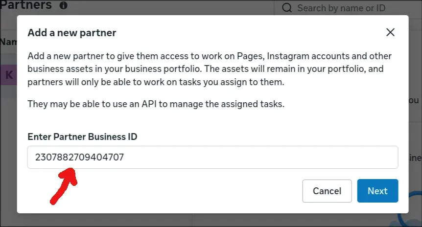Click the entered ID number 2307882709404707

coord(79,157)
